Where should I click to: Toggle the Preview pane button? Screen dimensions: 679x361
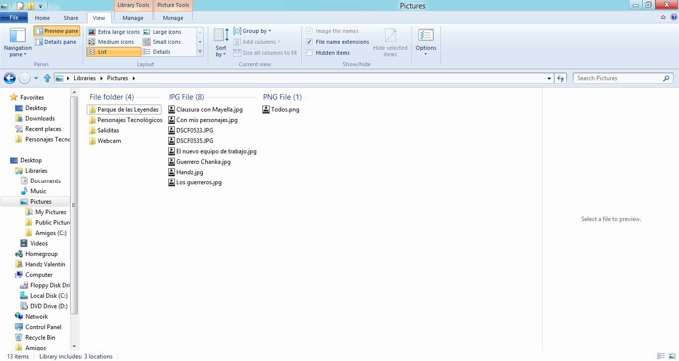pyautogui.click(x=56, y=31)
